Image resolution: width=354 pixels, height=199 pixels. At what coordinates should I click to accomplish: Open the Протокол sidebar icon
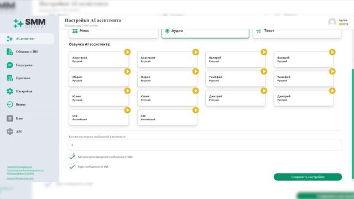point(9,78)
